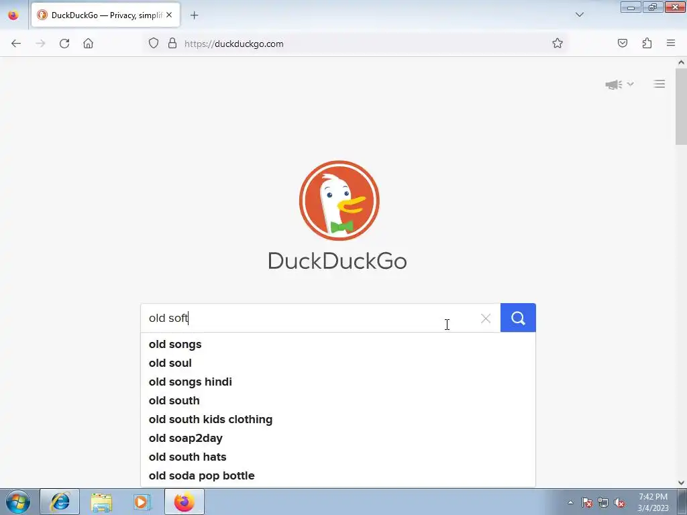
Task: Open a new tab
Action: coord(194,15)
